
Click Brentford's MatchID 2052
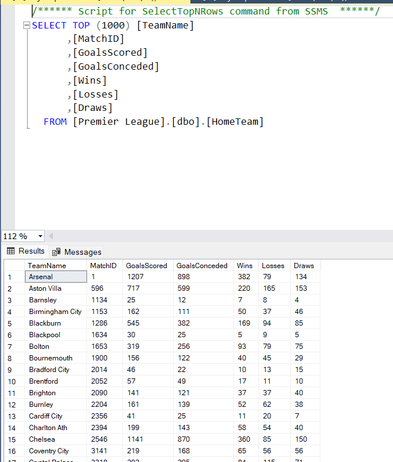[104, 381]
